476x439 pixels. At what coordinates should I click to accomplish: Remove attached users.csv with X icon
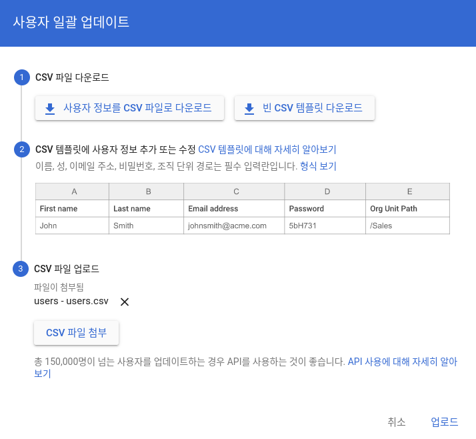tap(125, 302)
